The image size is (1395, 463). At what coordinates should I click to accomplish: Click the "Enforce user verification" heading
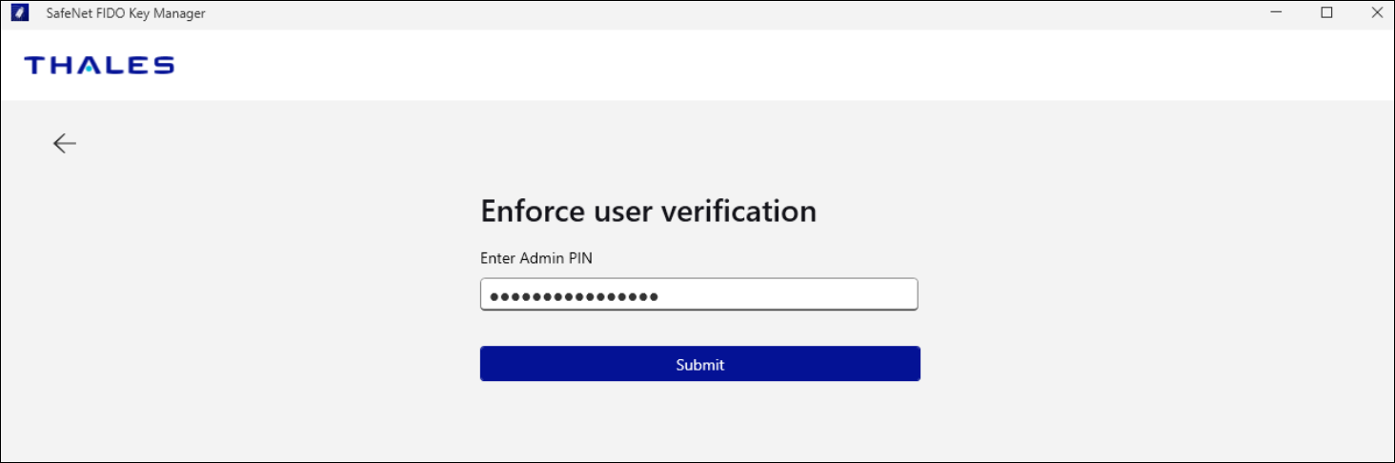point(648,211)
